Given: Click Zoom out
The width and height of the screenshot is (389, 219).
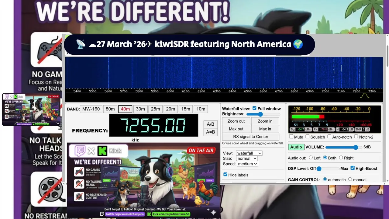Looking at the screenshot, I should pyautogui.click(x=236, y=121).
